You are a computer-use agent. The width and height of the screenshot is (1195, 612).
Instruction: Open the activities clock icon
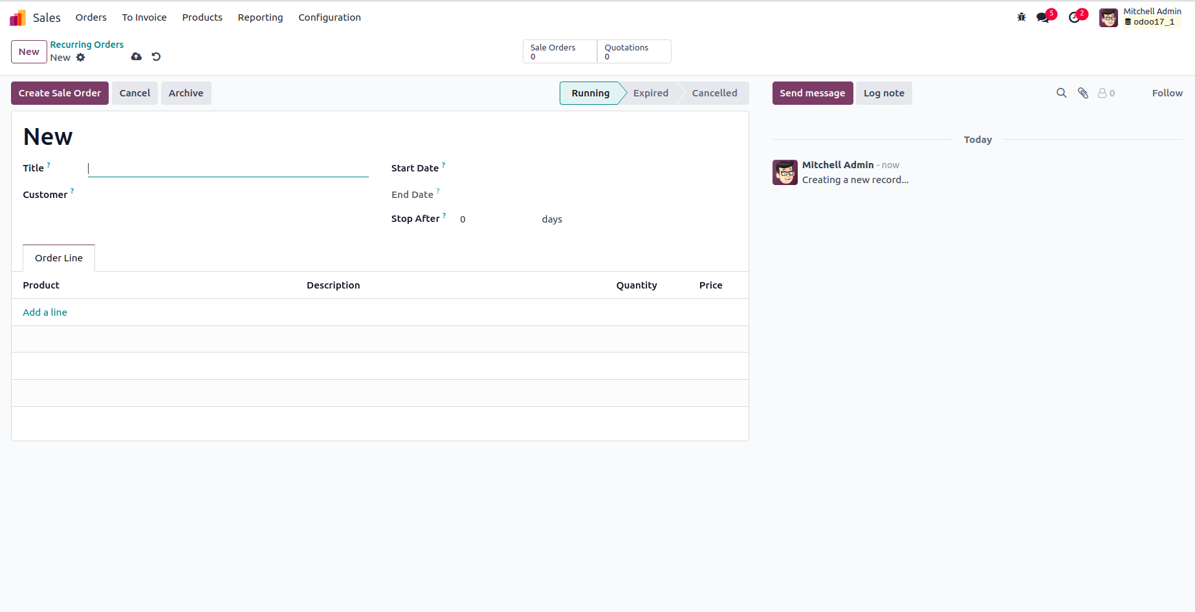pyautogui.click(x=1075, y=17)
